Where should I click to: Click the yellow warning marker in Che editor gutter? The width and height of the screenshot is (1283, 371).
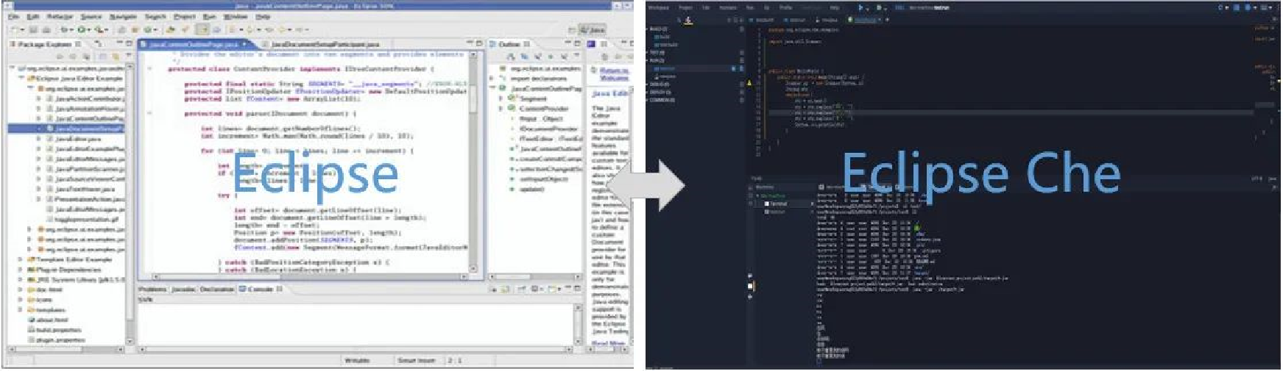point(749,83)
